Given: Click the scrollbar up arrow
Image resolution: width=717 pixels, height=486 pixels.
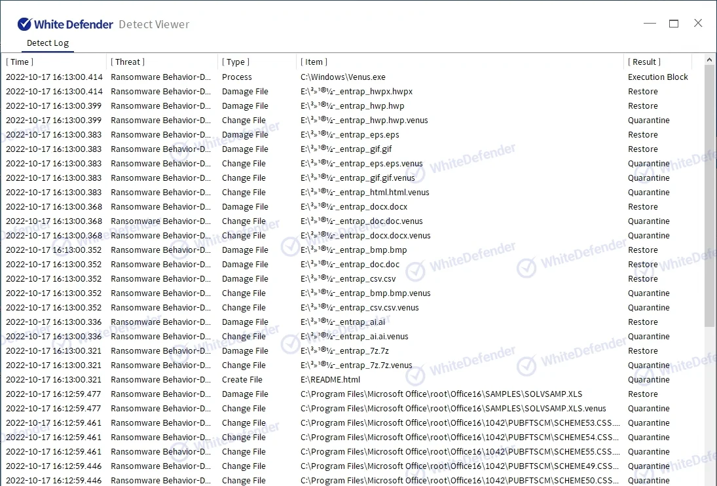Looking at the screenshot, I should click(710, 61).
